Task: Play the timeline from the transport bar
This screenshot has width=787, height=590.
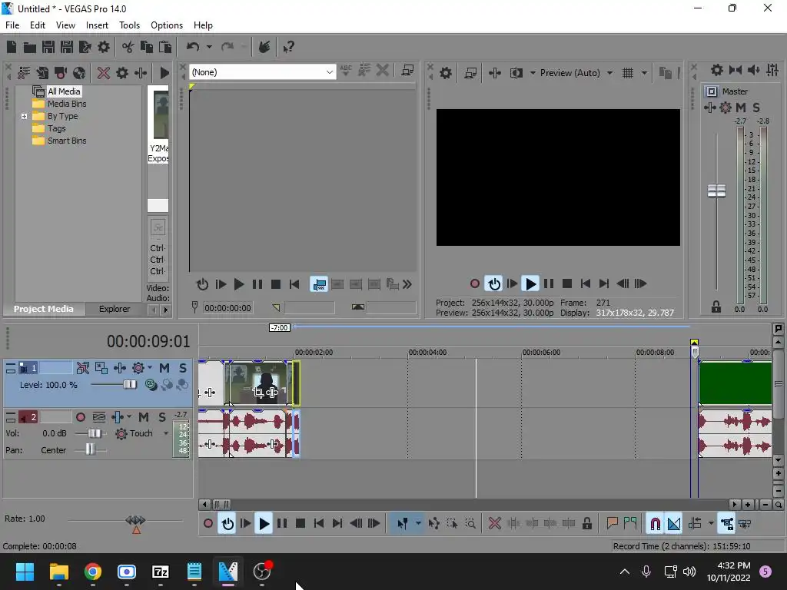Action: [x=264, y=524]
